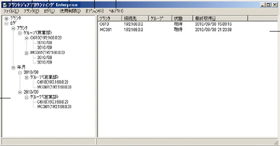Collapse the MC361(192.168.0.3) node with month children
The height and width of the screenshot is (146, 280).
[27, 53]
